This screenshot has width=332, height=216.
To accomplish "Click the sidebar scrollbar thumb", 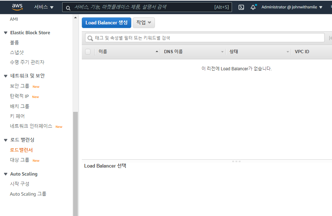I will (75, 164).
